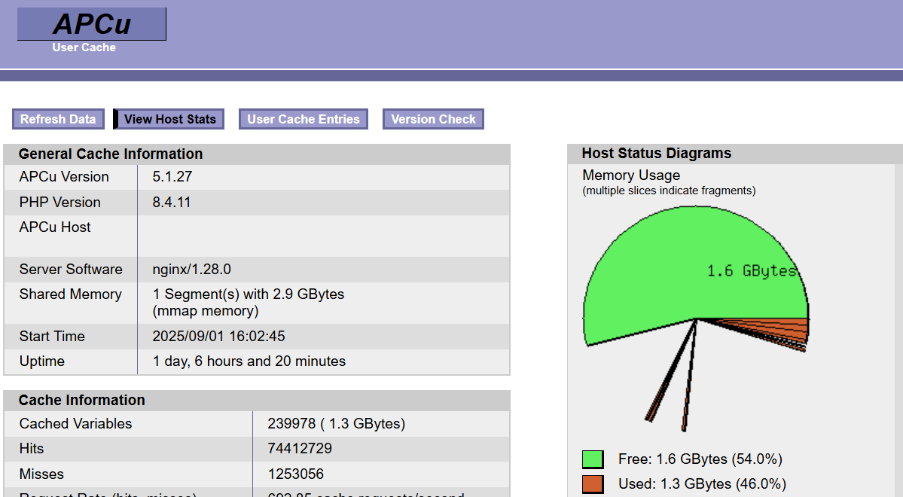
Task: Click the nginx/1.28.0 server software value
Action: click(x=191, y=270)
